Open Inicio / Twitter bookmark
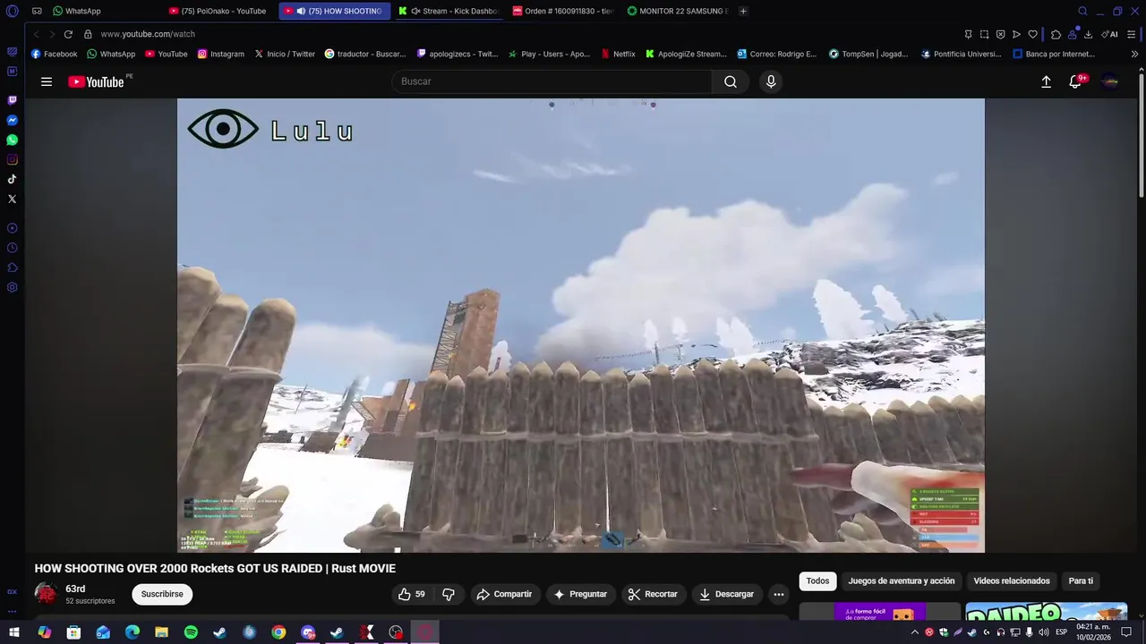The width and height of the screenshot is (1146, 644). coord(285,54)
